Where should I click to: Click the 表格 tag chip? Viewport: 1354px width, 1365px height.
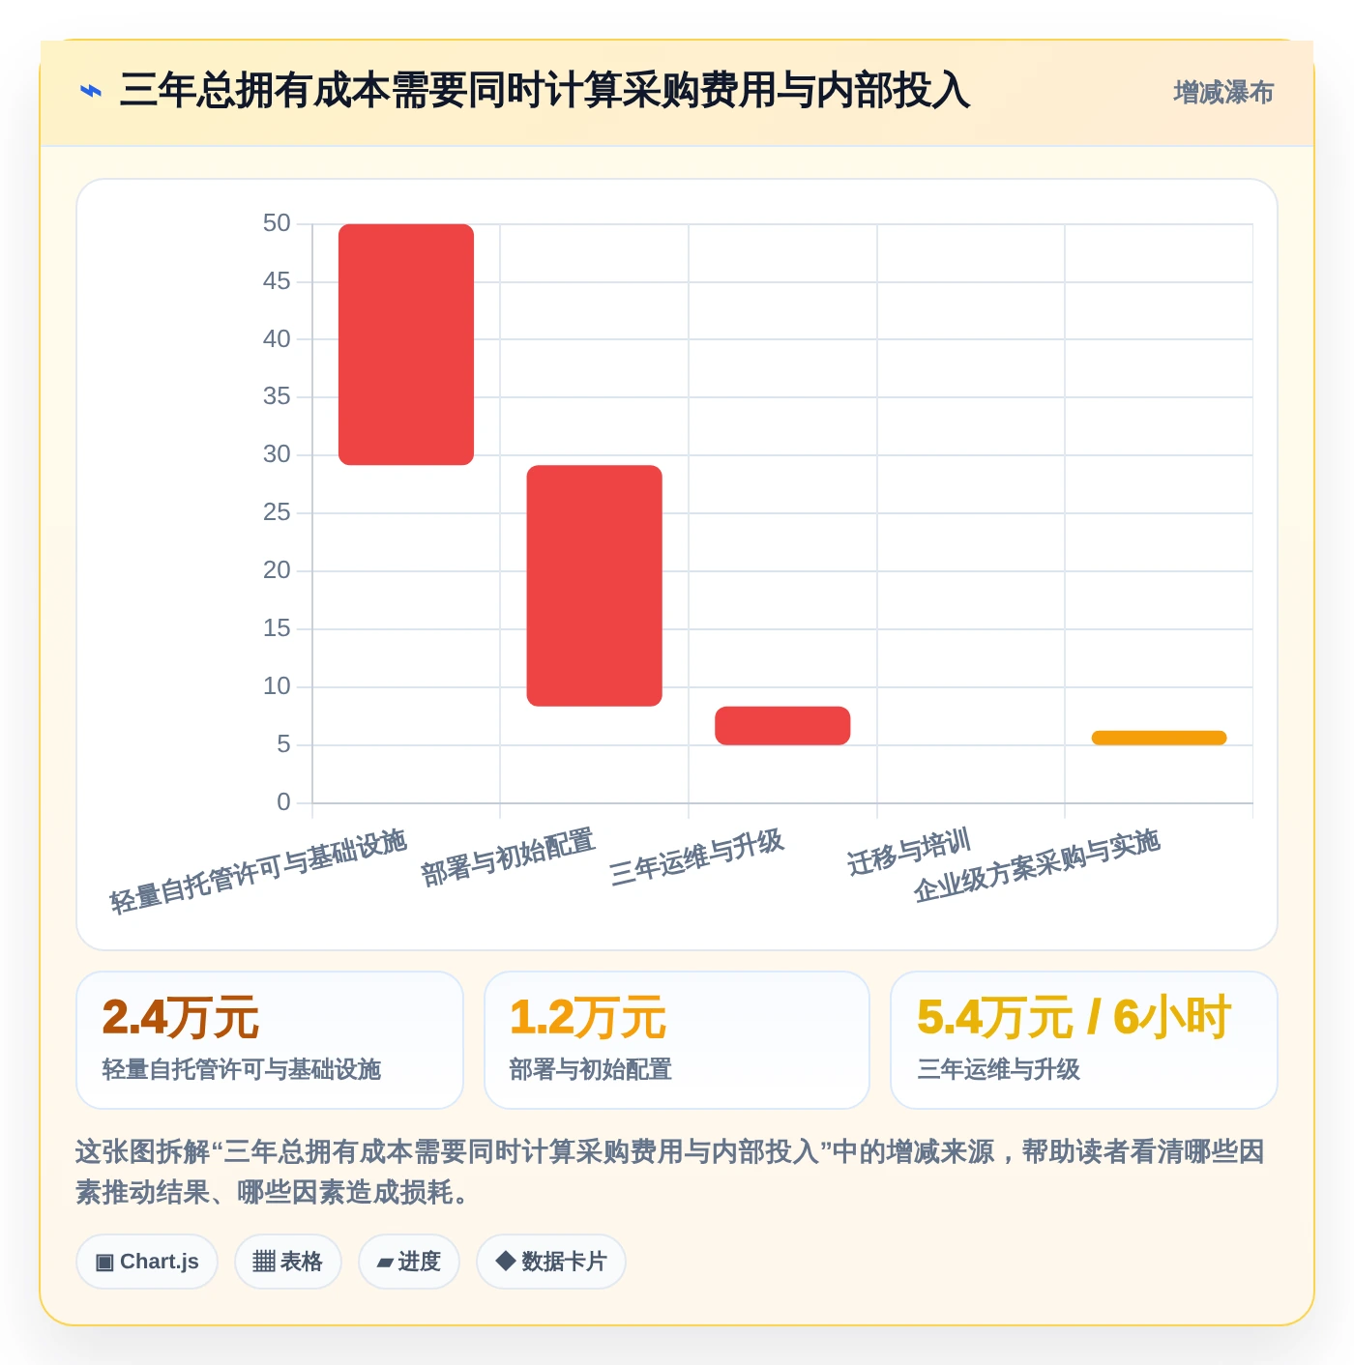[x=288, y=1262]
